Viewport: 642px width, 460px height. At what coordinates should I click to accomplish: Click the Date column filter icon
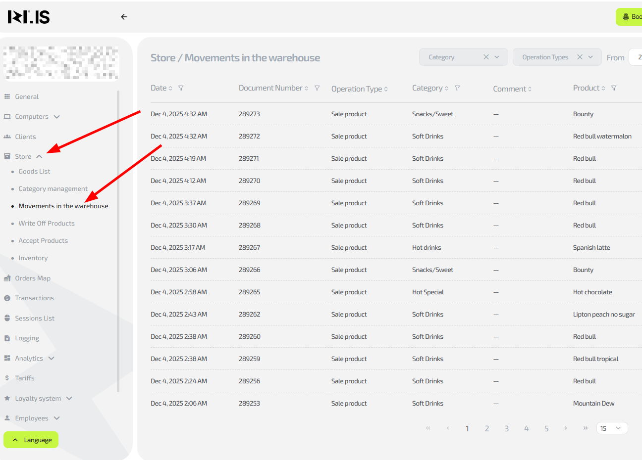pyautogui.click(x=181, y=88)
